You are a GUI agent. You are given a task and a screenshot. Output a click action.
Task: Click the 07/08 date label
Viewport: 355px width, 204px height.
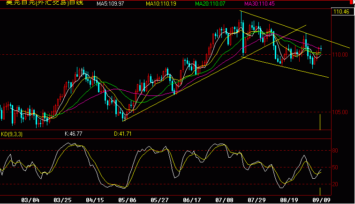[224, 200]
